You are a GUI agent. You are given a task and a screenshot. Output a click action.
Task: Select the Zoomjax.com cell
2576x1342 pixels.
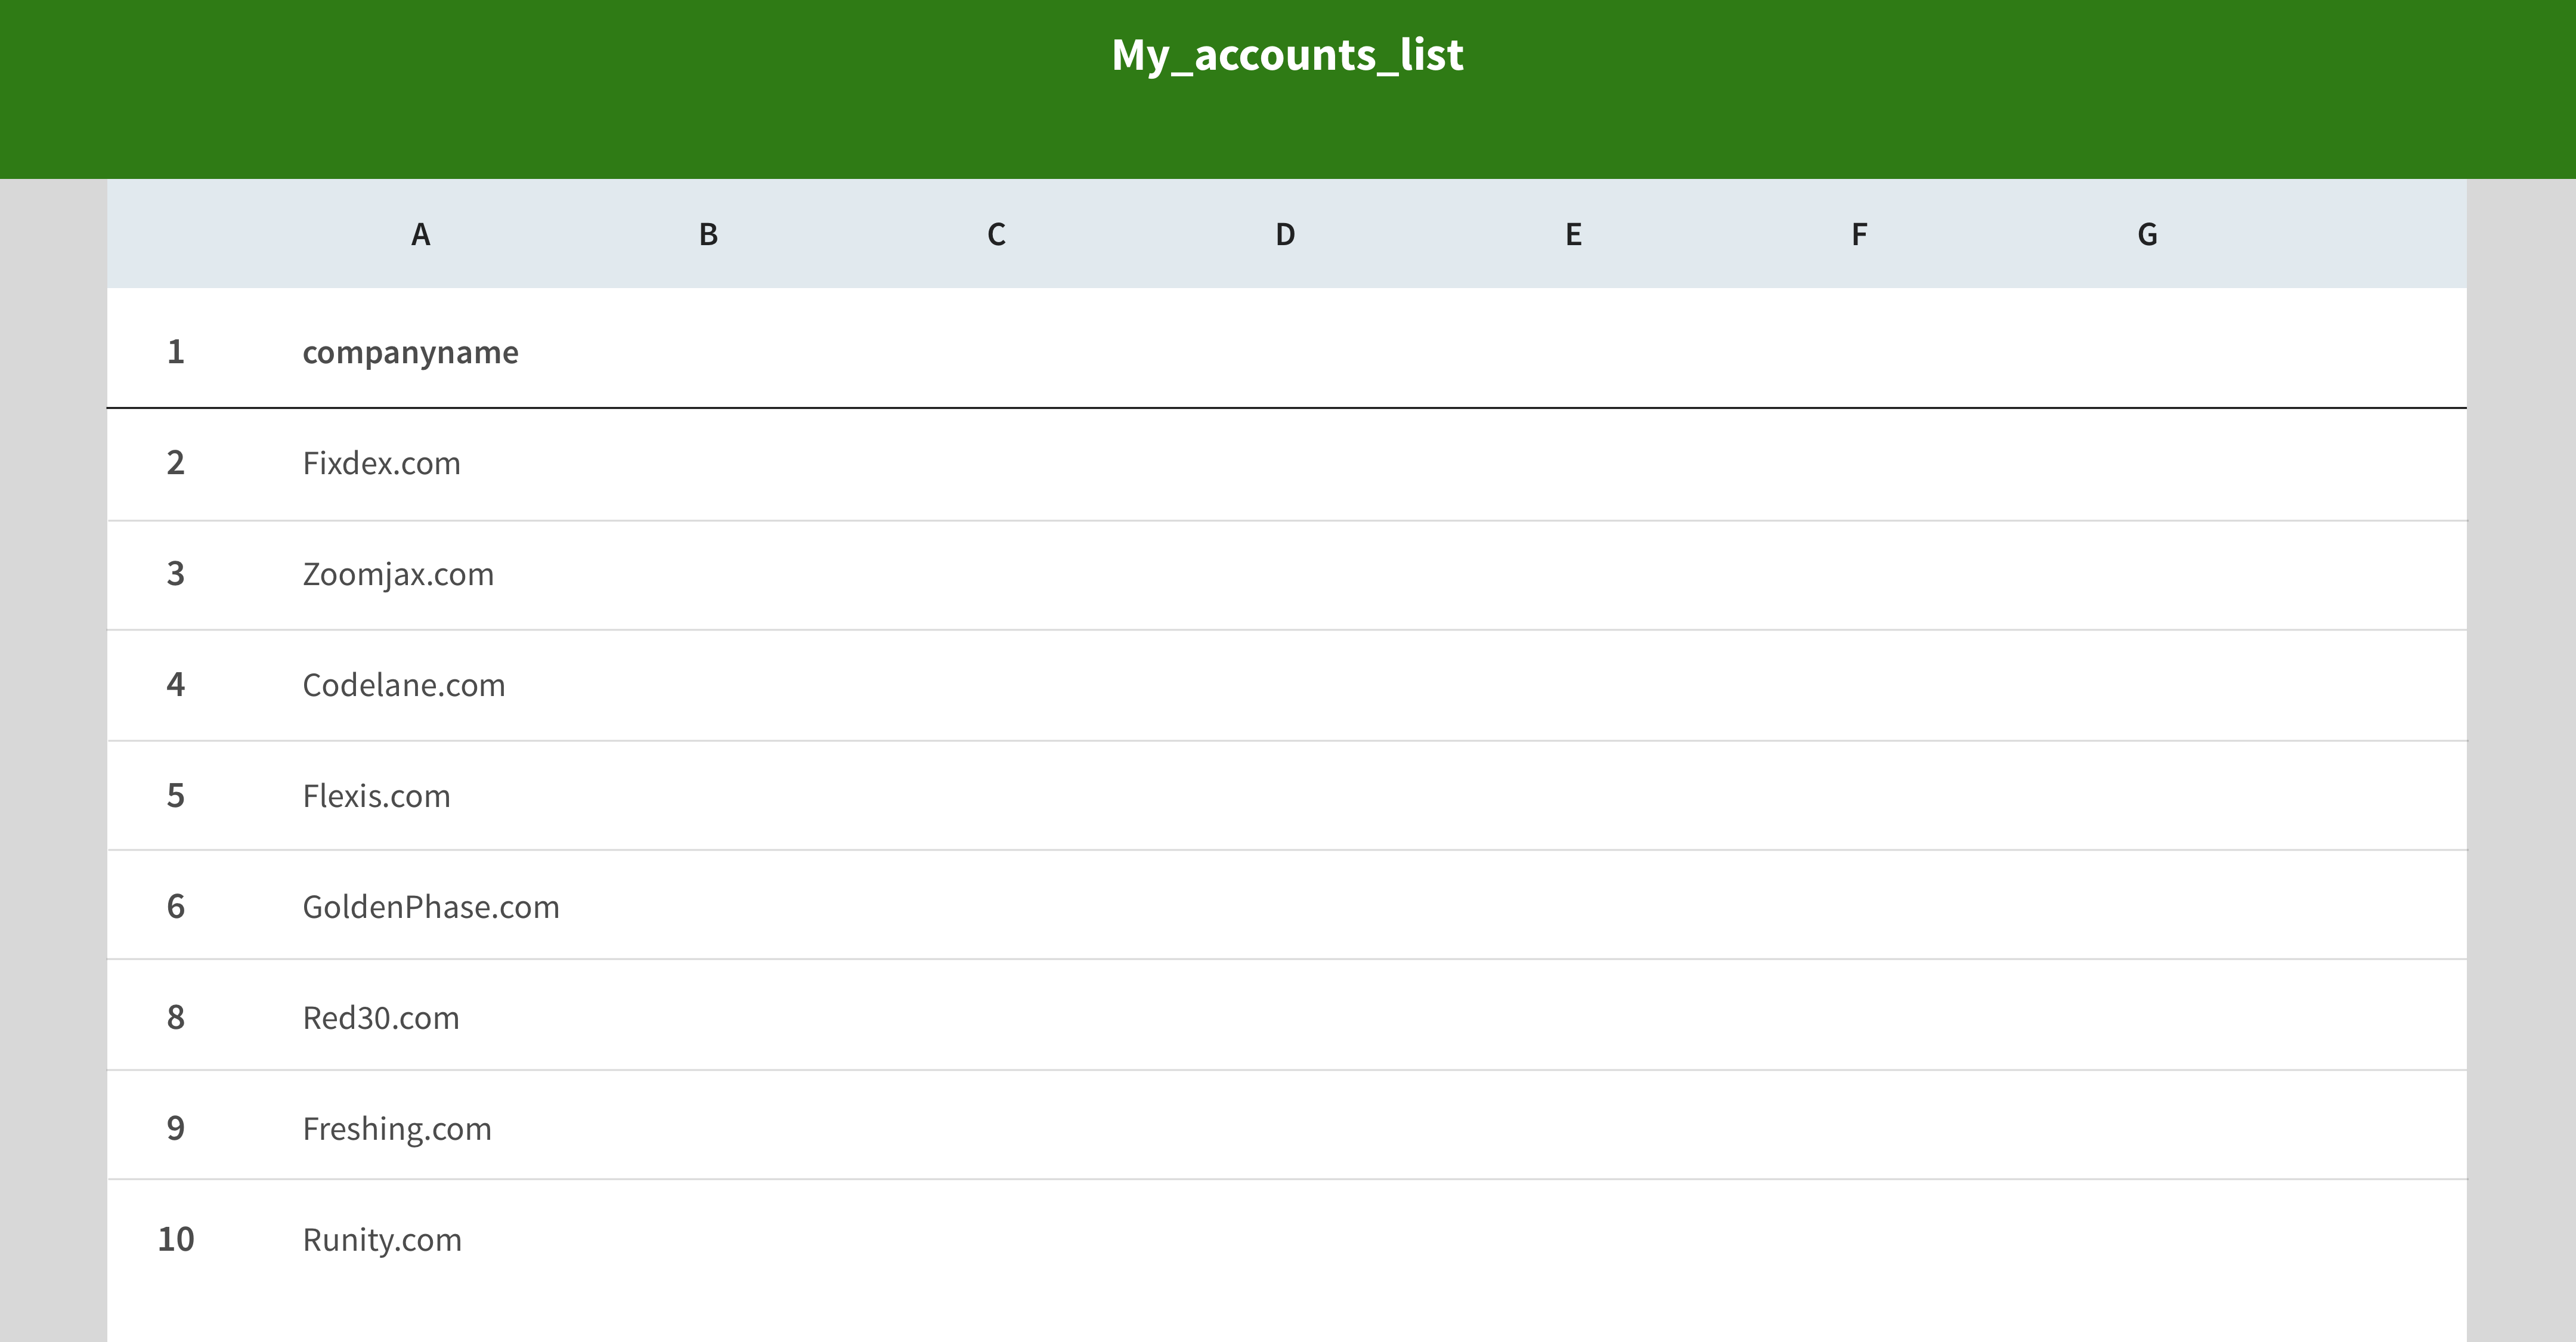(x=398, y=574)
